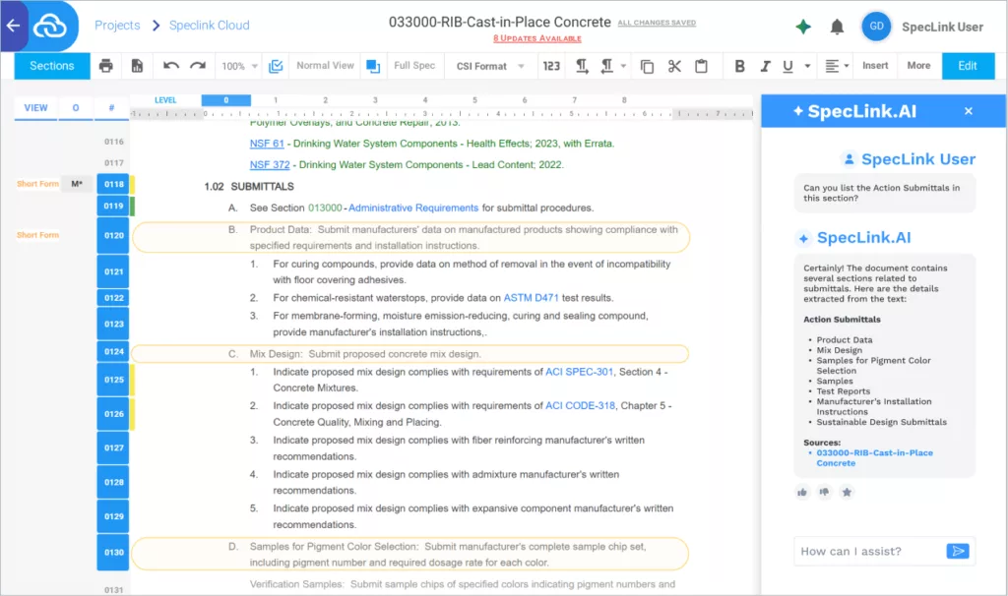Open the zoom 100% dropdown
The image size is (1008, 596).
pos(239,66)
